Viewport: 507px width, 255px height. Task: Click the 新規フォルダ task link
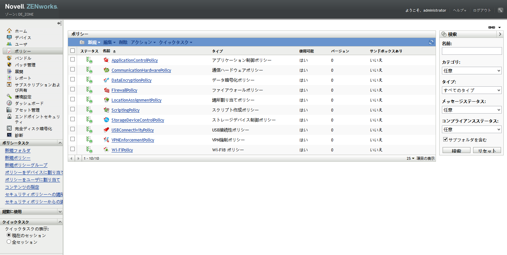(x=18, y=150)
